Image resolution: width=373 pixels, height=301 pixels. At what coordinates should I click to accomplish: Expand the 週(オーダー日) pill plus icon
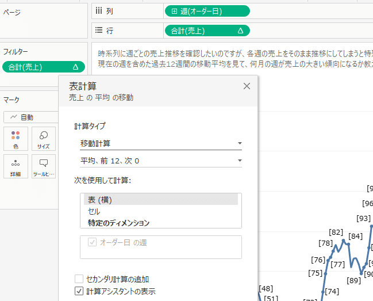tap(174, 11)
